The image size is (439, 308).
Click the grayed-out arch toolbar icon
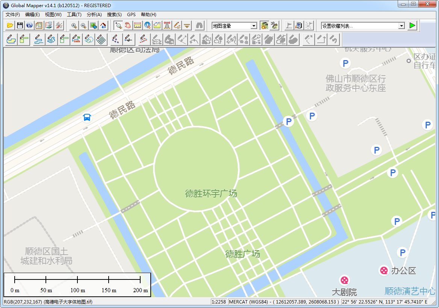[199, 26]
